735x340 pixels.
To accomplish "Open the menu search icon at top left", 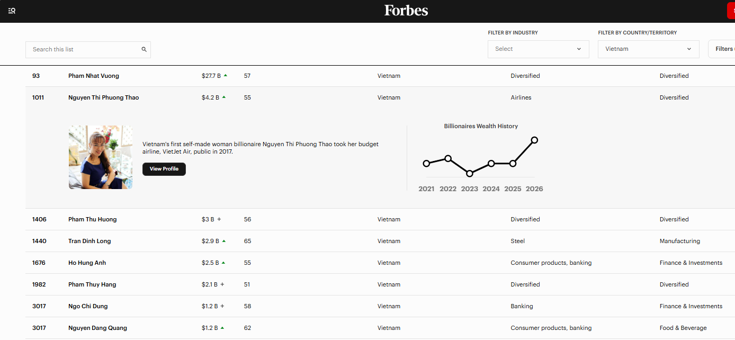I will tap(12, 11).
